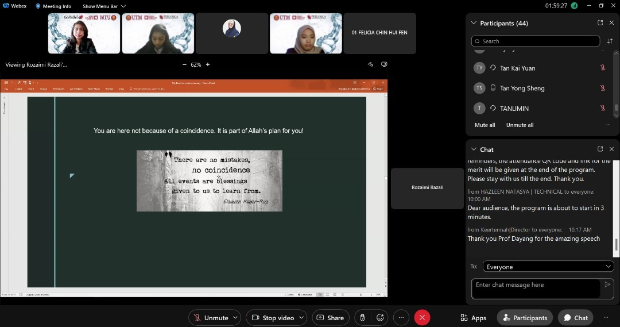
Task: Click the quote image on the slide
Action: point(209,180)
